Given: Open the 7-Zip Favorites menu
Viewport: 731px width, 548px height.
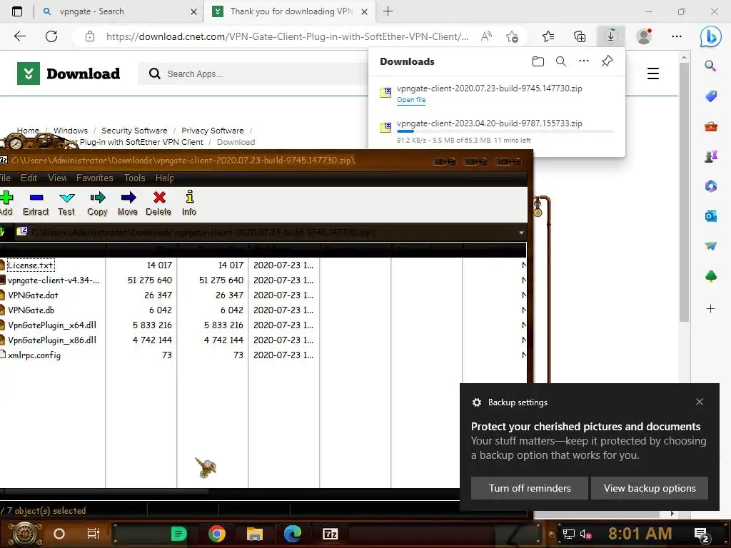Looking at the screenshot, I should coord(95,178).
